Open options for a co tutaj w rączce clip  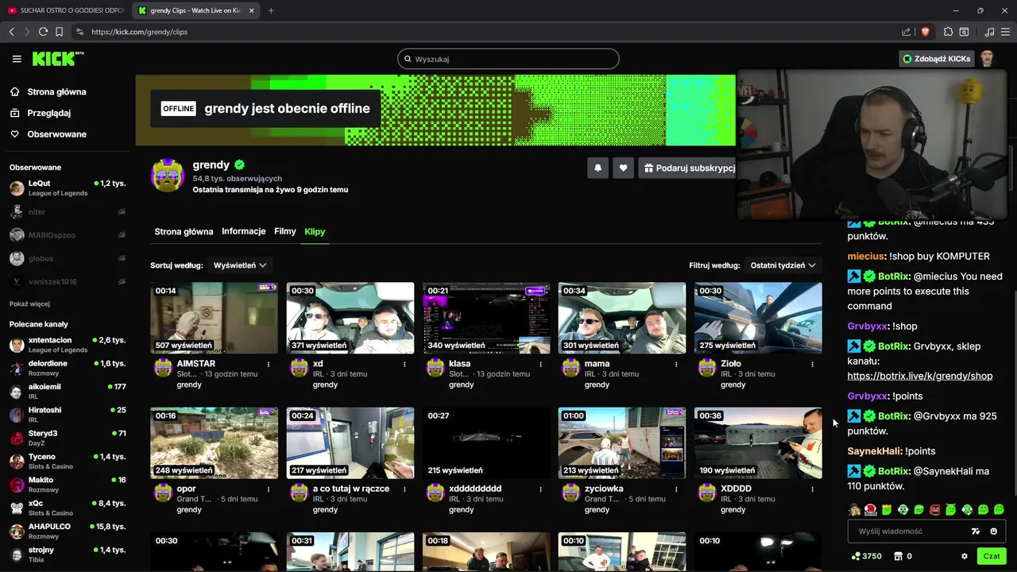(x=404, y=489)
